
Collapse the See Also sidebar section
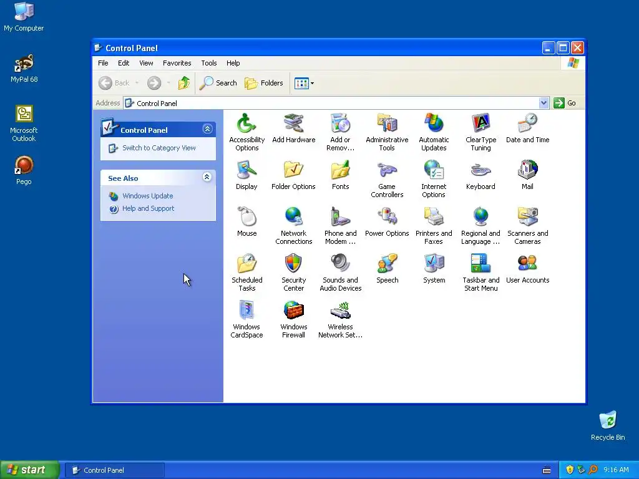[x=207, y=177]
